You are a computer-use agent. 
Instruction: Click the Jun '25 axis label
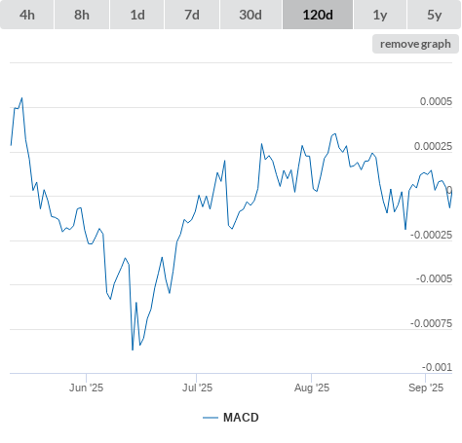(x=86, y=388)
